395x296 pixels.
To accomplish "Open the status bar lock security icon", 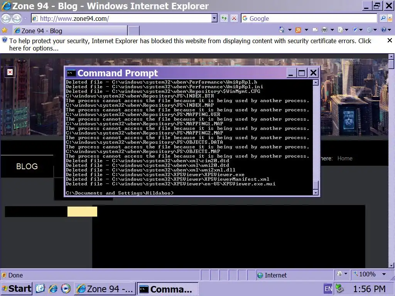I will [339, 274].
